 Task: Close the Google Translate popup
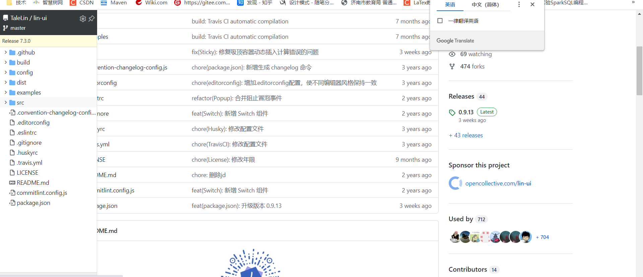[532, 4]
